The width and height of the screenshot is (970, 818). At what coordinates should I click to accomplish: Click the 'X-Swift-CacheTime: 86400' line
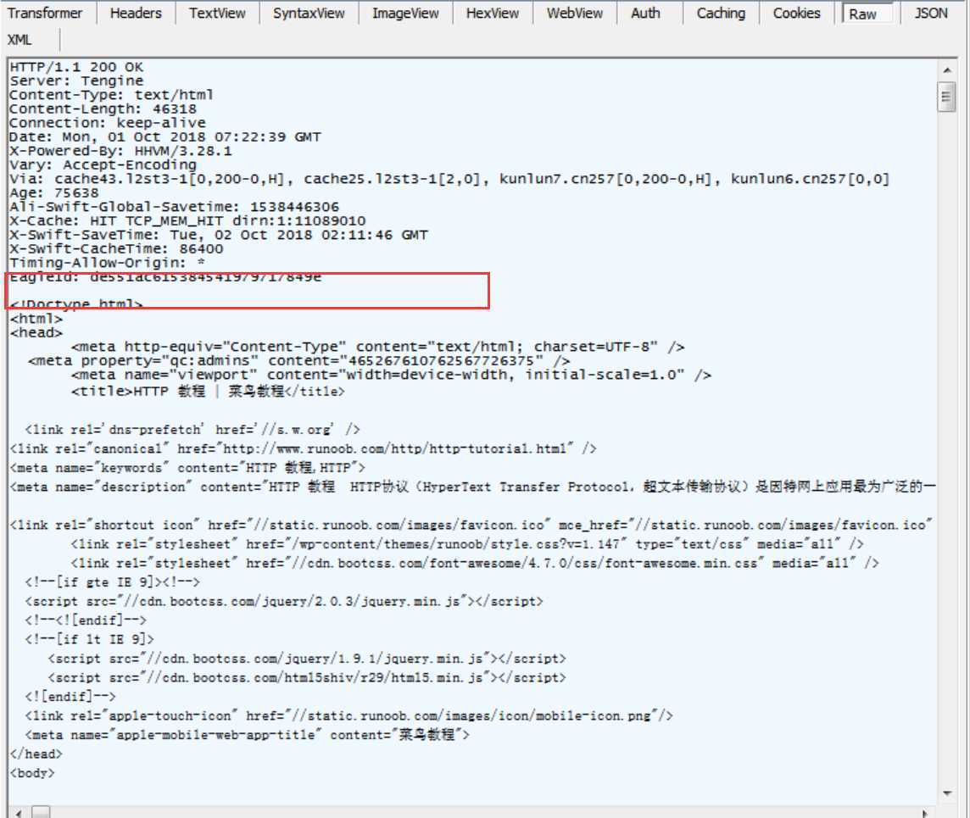click(x=116, y=248)
